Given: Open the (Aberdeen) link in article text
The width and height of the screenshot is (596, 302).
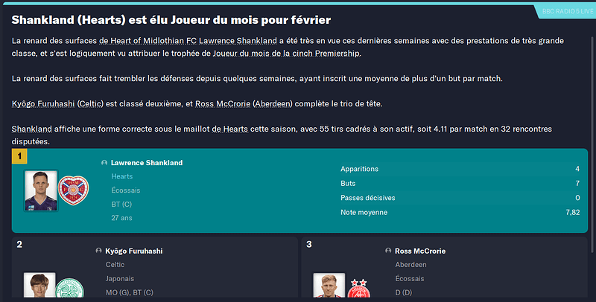Looking at the screenshot, I should click(273, 104).
